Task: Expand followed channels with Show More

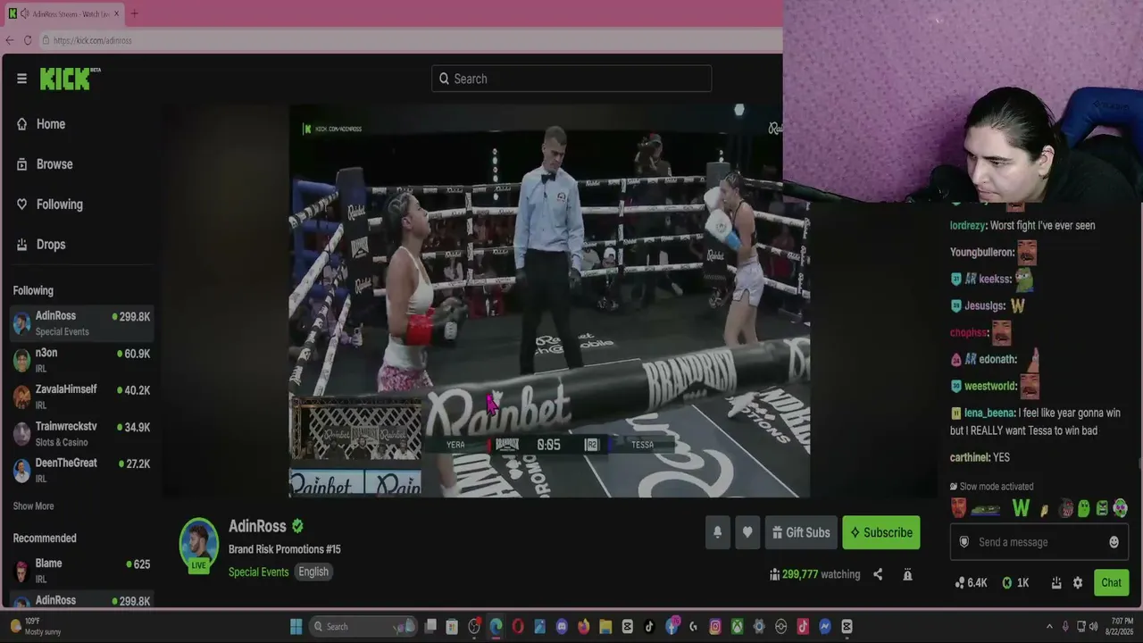Action: pos(33,506)
